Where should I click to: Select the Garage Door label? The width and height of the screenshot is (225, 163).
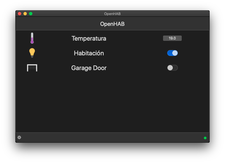(89, 68)
